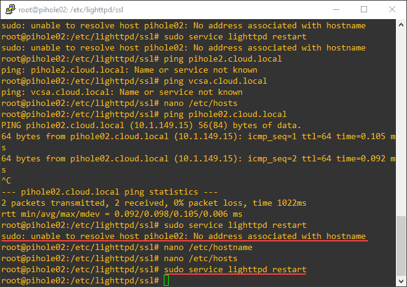
Task: Minimize the PuTTY terminal window
Action: (336, 10)
